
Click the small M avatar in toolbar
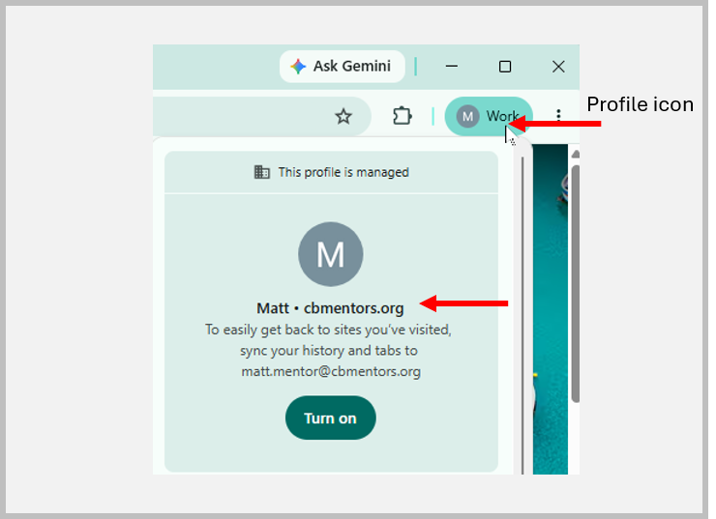pos(467,117)
